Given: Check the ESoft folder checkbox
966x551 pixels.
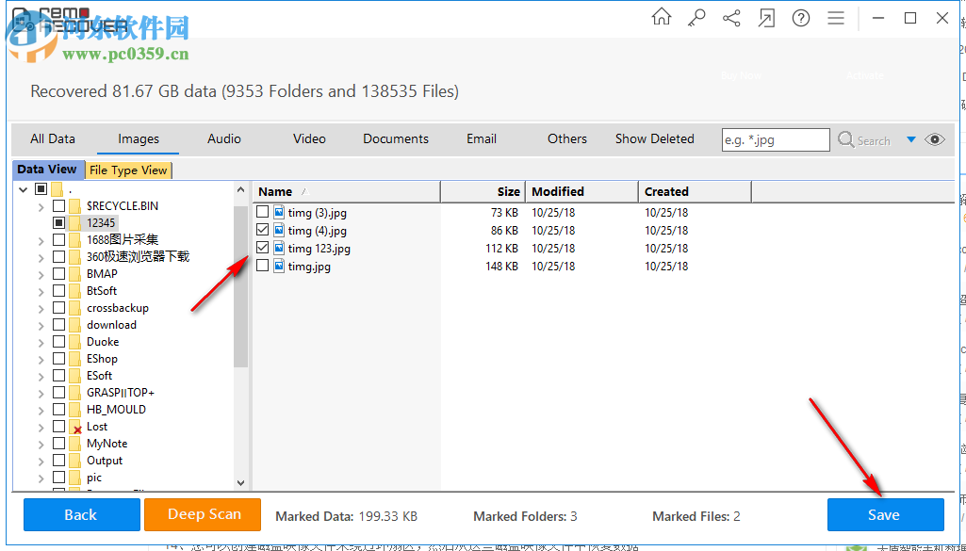Looking at the screenshot, I should pos(58,376).
